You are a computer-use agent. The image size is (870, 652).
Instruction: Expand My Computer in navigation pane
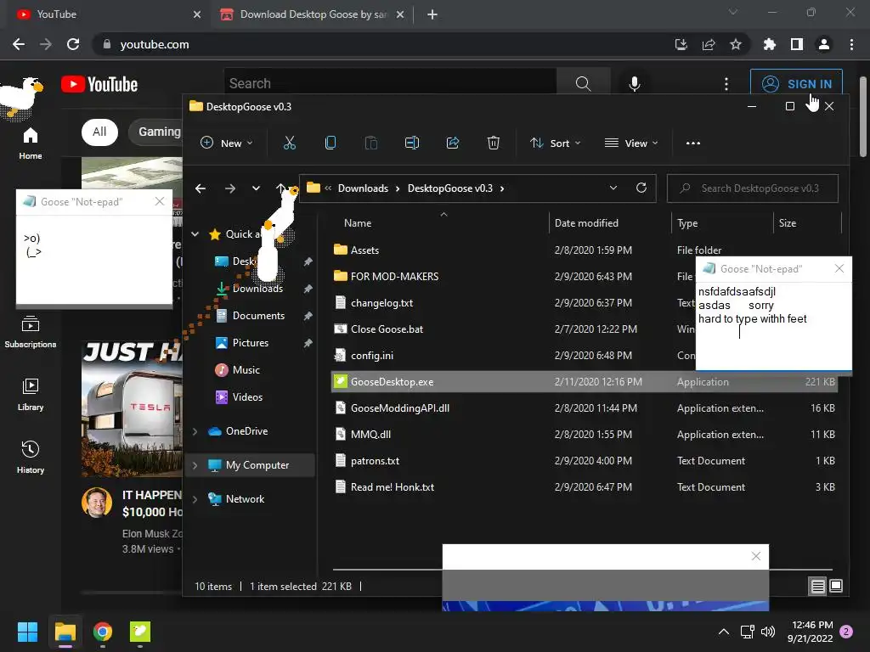pyautogui.click(x=195, y=465)
